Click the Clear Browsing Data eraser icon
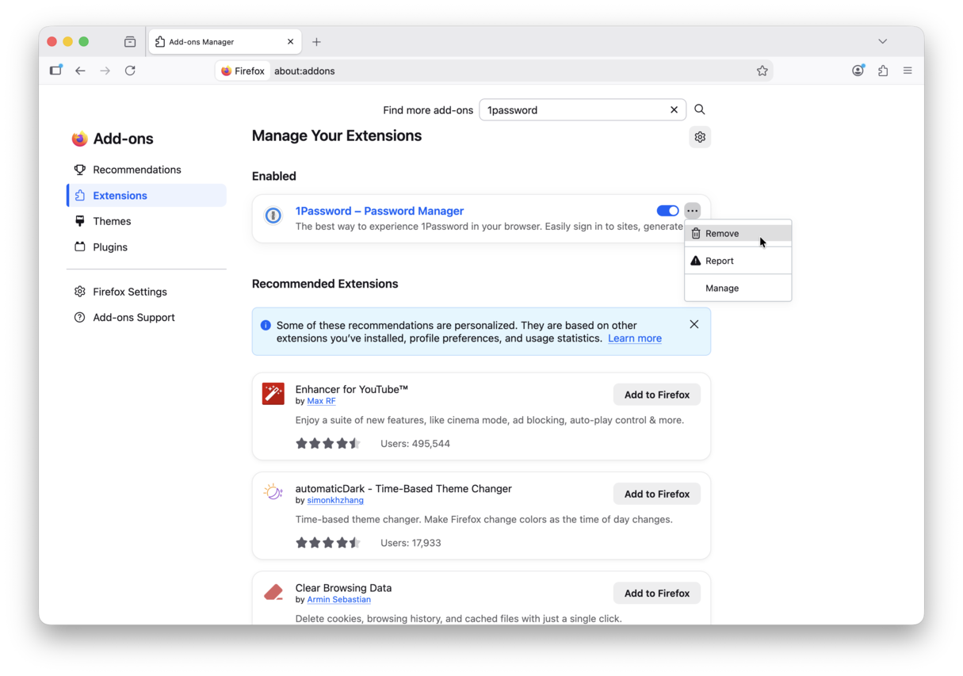Viewport: 963px width, 676px height. [x=273, y=592]
